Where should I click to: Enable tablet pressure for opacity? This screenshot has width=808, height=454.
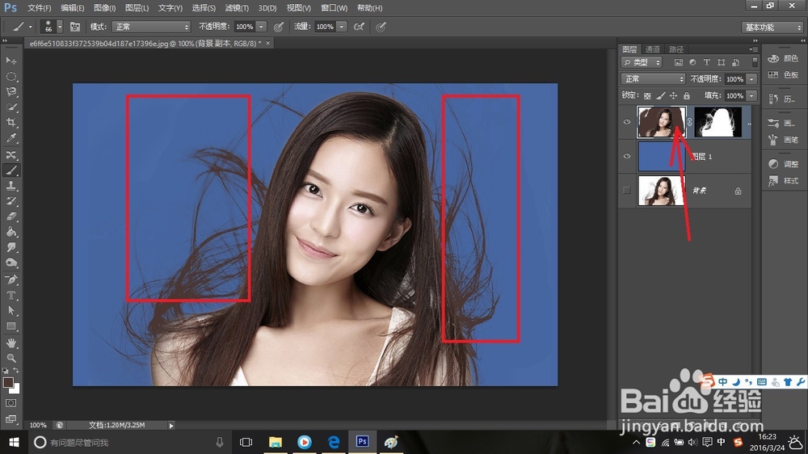point(279,27)
